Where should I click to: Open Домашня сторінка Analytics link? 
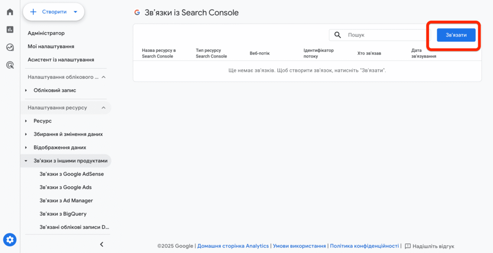tap(233, 246)
